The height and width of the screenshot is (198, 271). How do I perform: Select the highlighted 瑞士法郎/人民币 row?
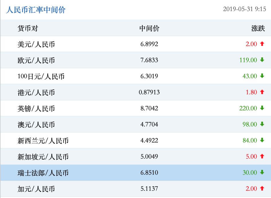[135, 173]
